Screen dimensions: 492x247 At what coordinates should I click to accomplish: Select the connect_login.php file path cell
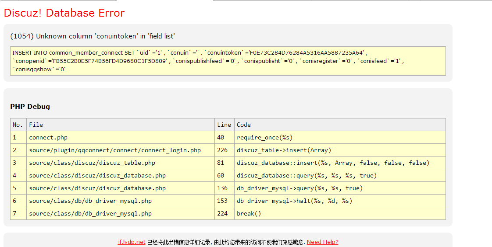click(x=115, y=150)
